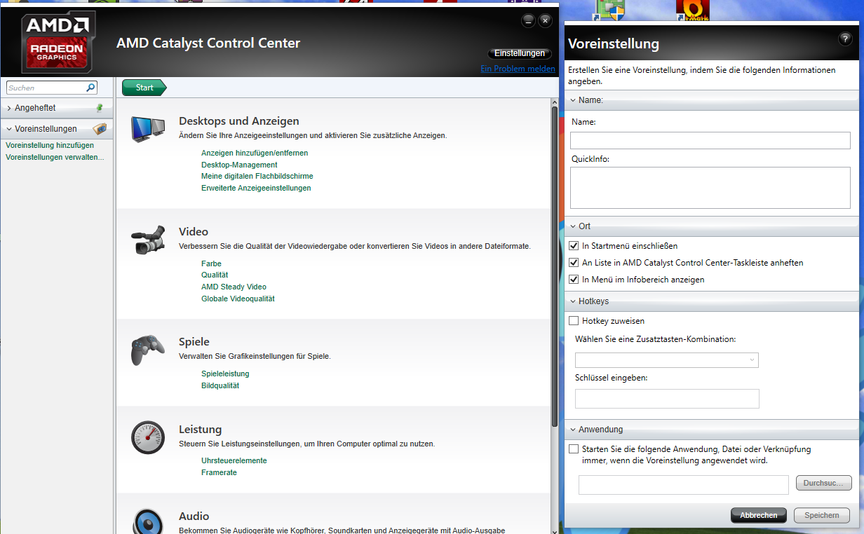Click the Name input field
The image size is (864, 534).
tap(710, 140)
